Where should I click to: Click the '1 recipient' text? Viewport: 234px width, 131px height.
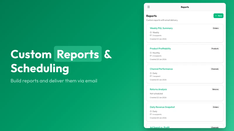coord(156,76)
